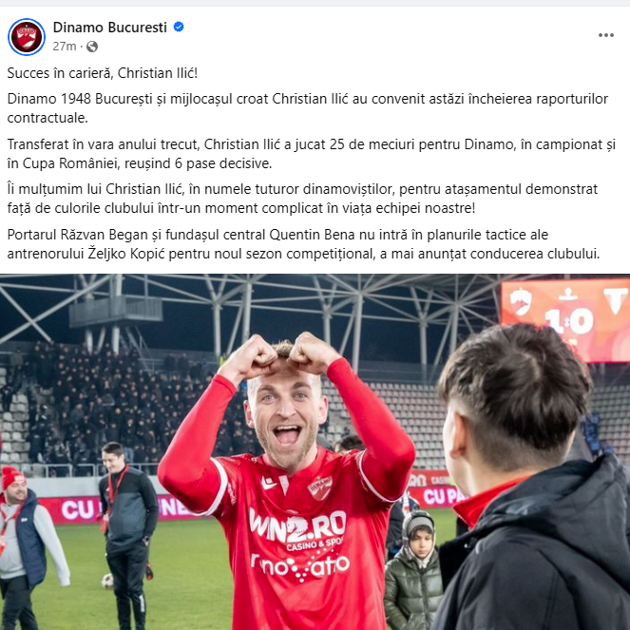Open the Dinamo Bucuresti profile avatar
This screenshot has width=630, height=630.
[x=27, y=37]
